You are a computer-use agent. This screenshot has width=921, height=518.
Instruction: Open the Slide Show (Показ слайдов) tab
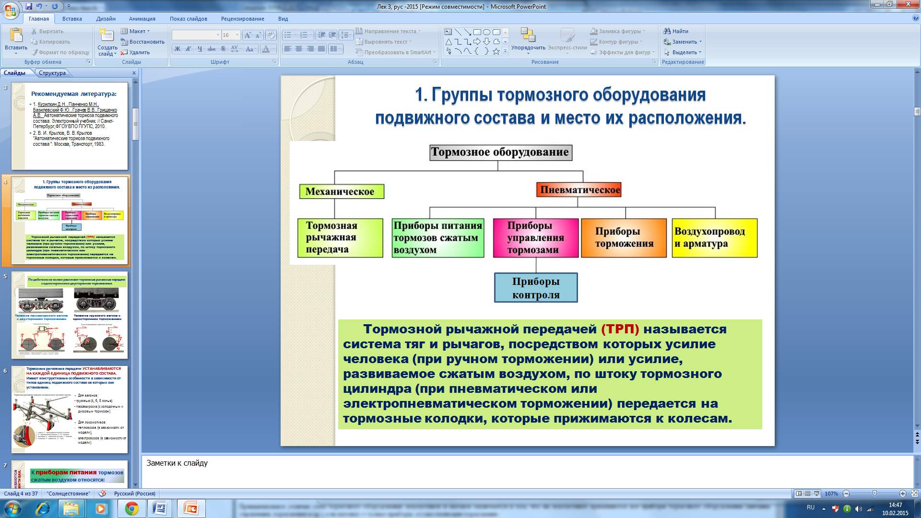[x=188, y=19]
